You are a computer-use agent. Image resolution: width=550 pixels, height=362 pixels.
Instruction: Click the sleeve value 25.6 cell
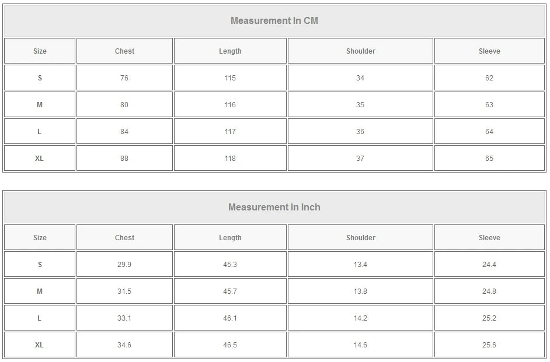click(489, 345)
